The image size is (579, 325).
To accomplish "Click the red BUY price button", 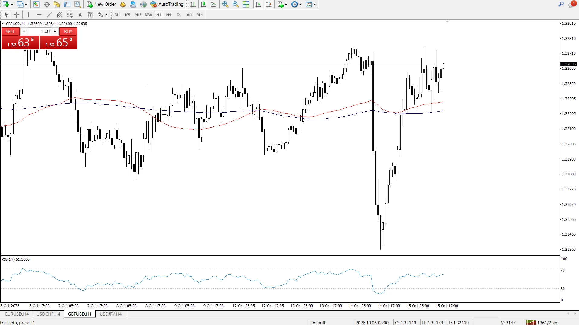I will (x=59, y=42).
